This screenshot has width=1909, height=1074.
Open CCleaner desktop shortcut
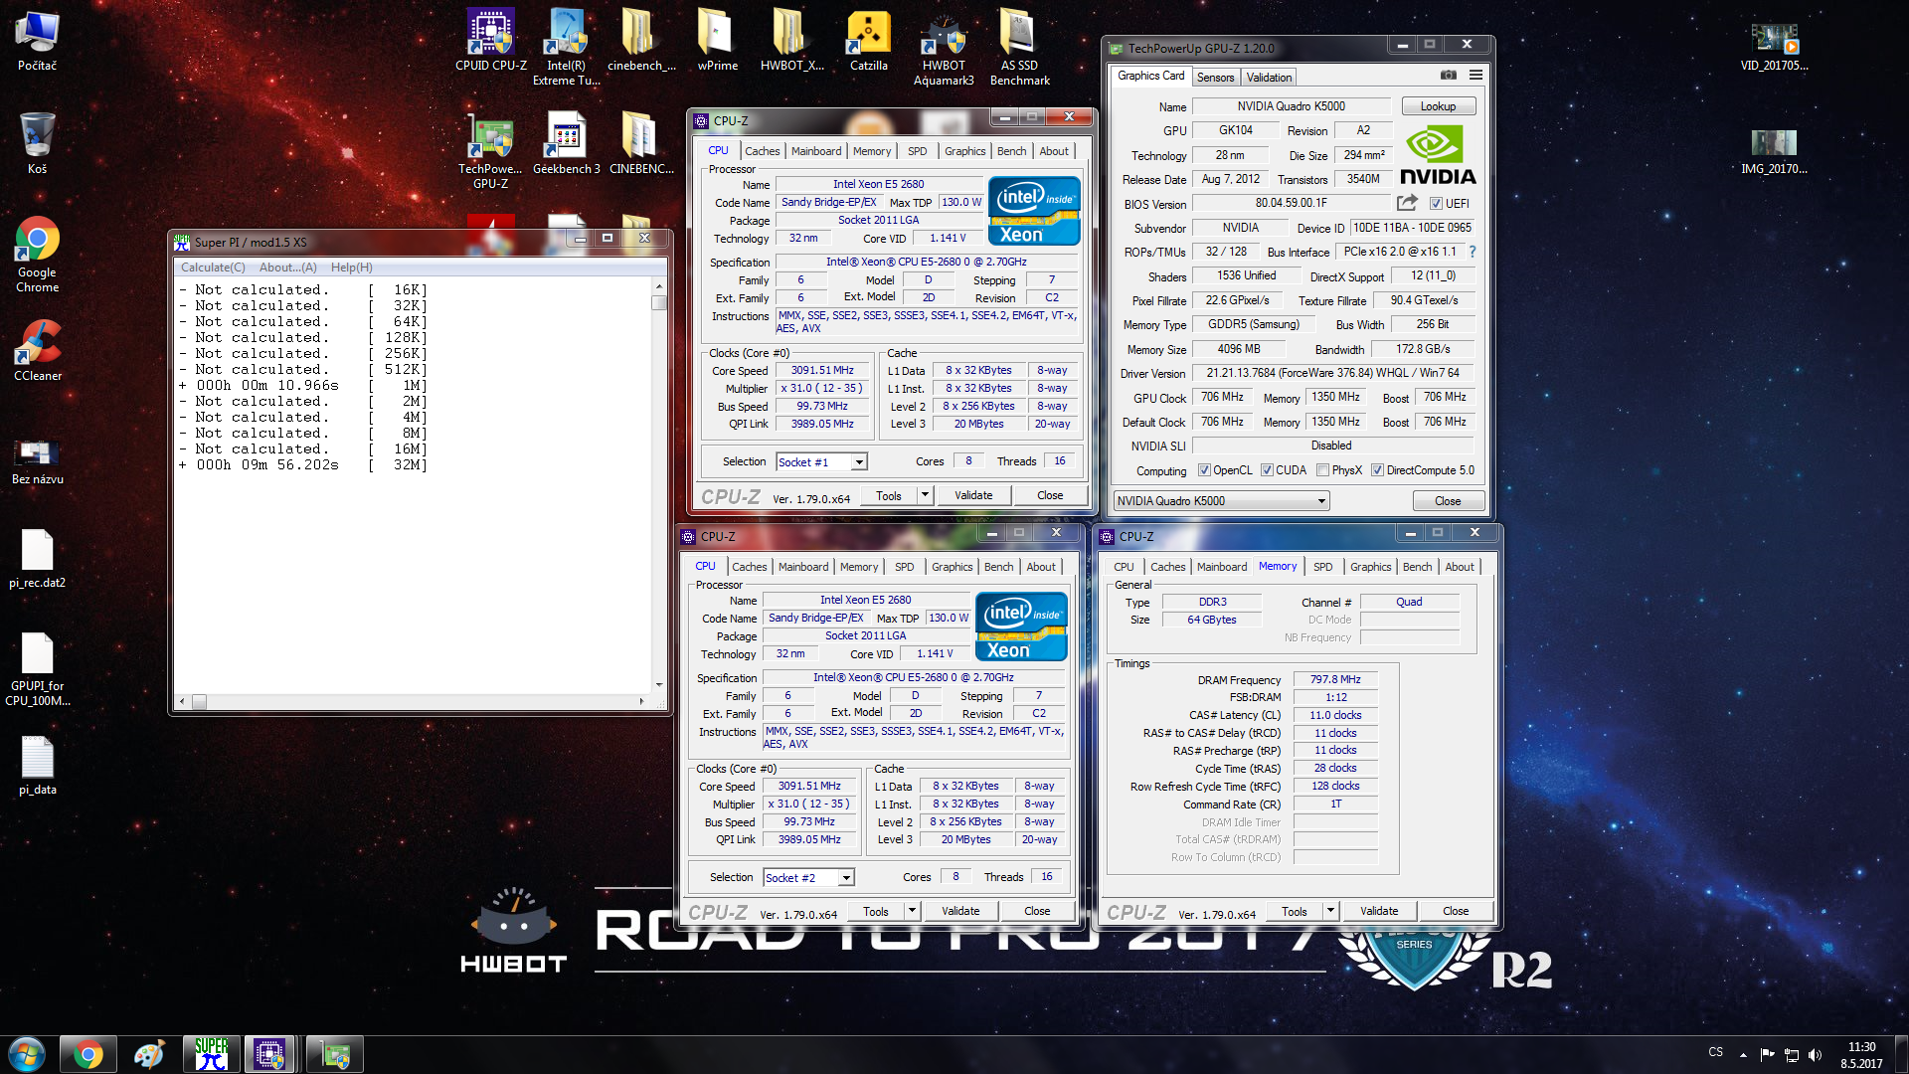click(37, 350)
